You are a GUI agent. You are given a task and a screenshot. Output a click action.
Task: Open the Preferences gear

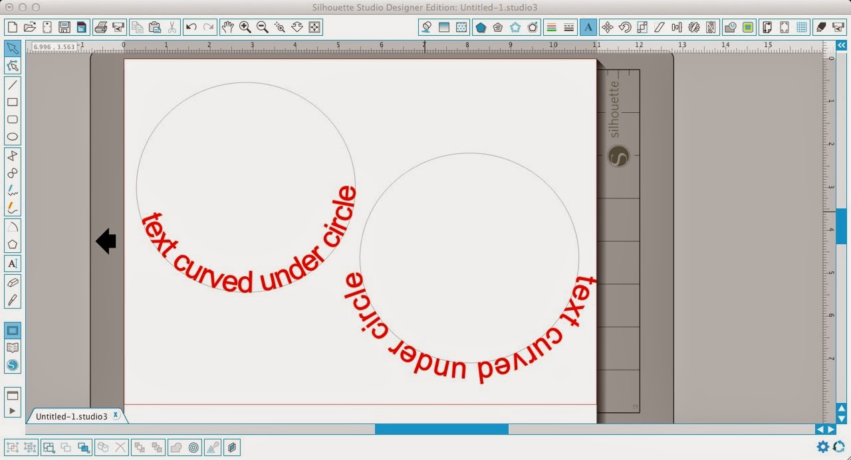tap(823, 447)
